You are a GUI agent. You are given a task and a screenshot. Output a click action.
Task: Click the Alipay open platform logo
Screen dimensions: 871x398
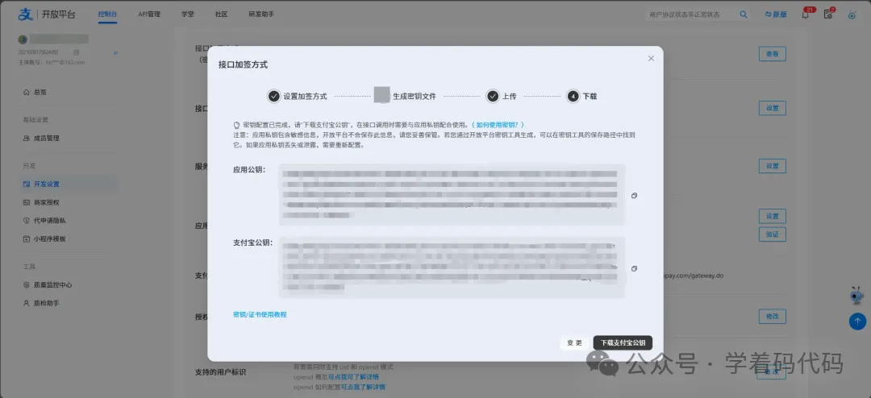click(47, 15)
